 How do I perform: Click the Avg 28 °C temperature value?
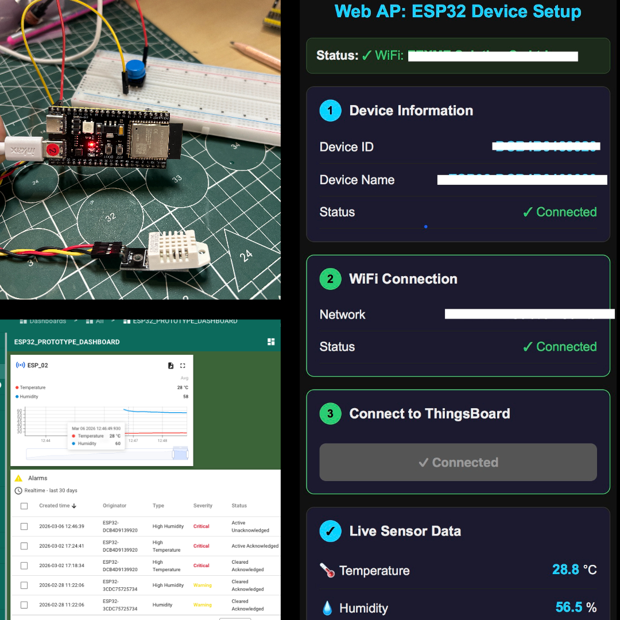tap(183, 387)
